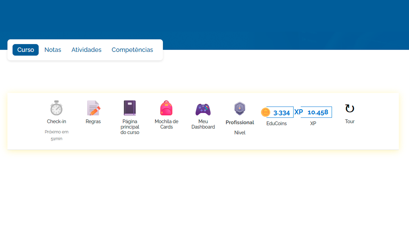Switch to the Notas tab
Screen dimensions: 409x230
[53, 50]
